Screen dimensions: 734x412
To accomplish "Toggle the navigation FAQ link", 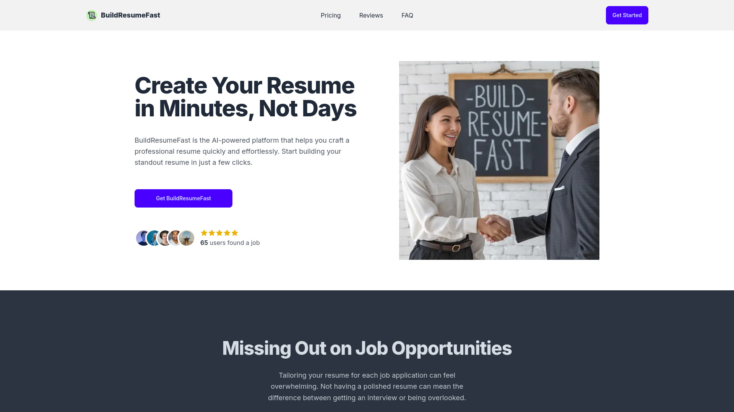I will coord(407,15).
